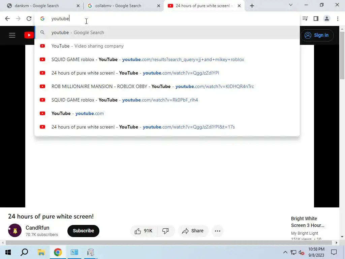Select 24 hours suggestion with t=17s
The height and width of the screenshot is (259, 345).
coord(167,127)
